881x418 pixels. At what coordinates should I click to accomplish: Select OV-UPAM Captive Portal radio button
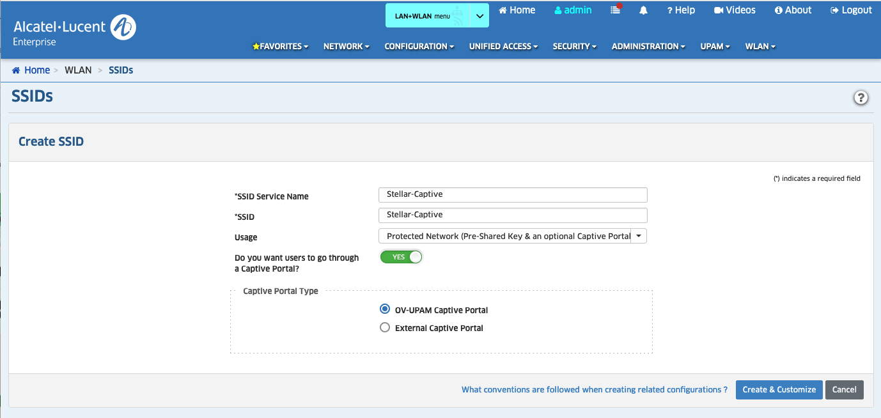pos(385,309)
